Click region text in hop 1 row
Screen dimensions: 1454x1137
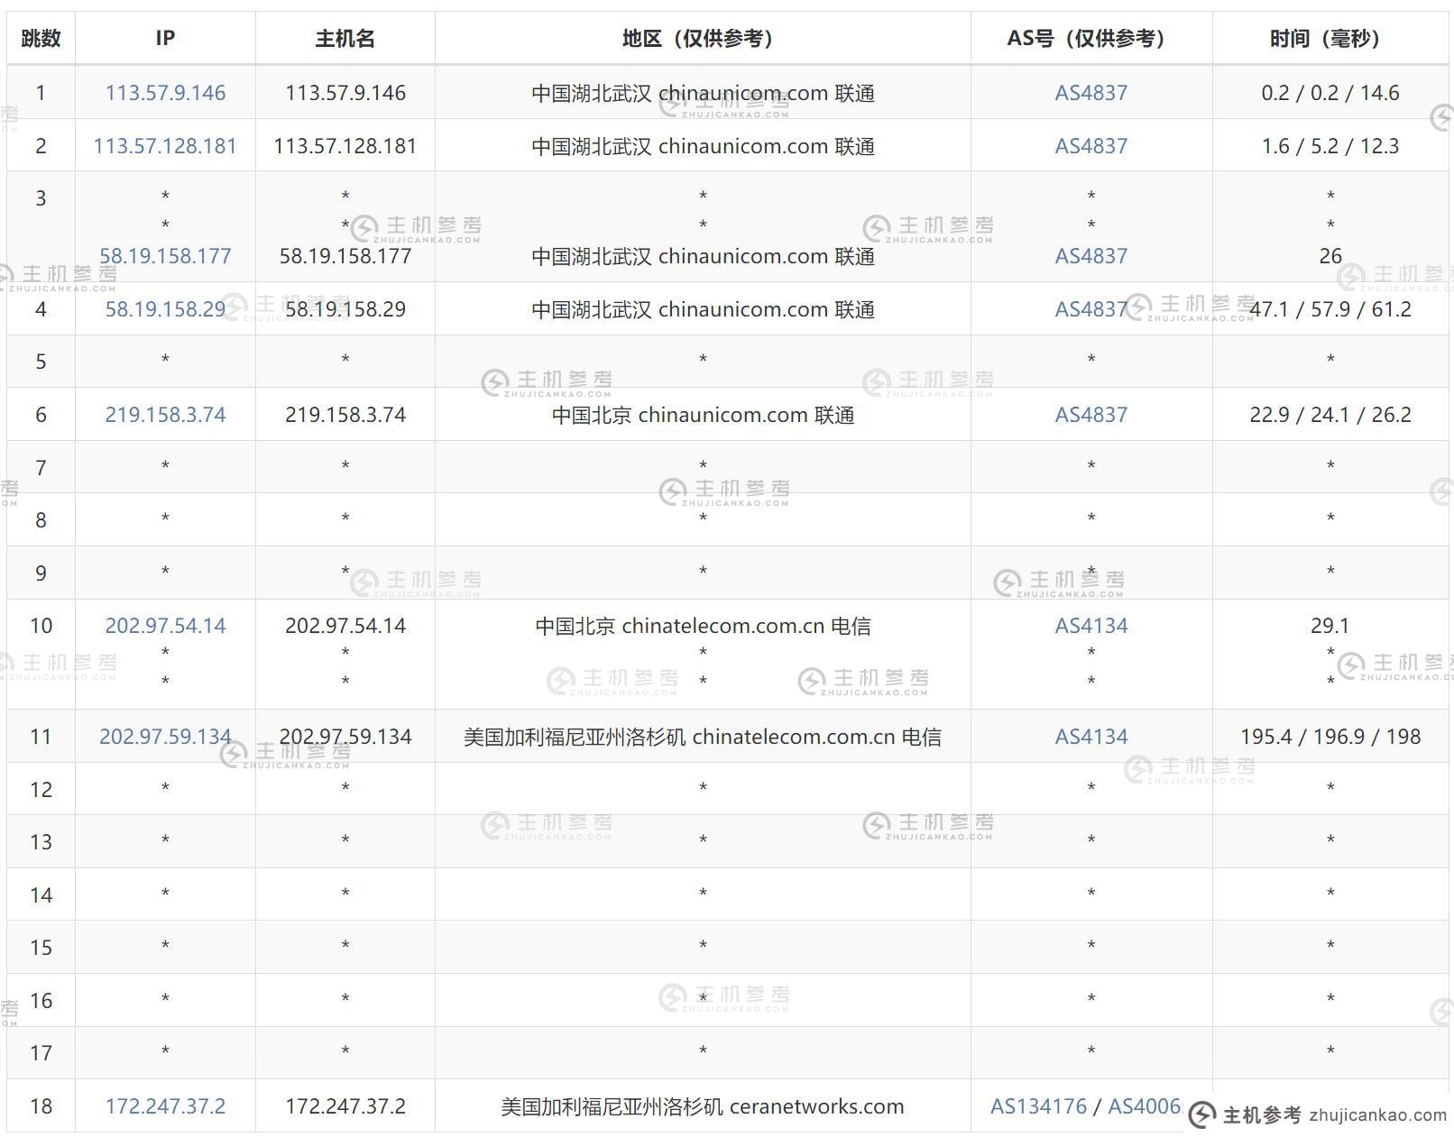click(703, 93)
